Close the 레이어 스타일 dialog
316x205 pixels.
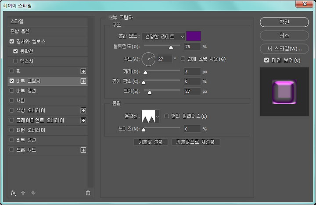tap(304, 4)
